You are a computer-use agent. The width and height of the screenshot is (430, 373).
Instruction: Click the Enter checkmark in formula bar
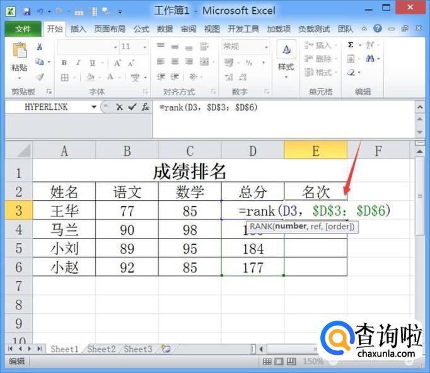[x=132, y=107]
